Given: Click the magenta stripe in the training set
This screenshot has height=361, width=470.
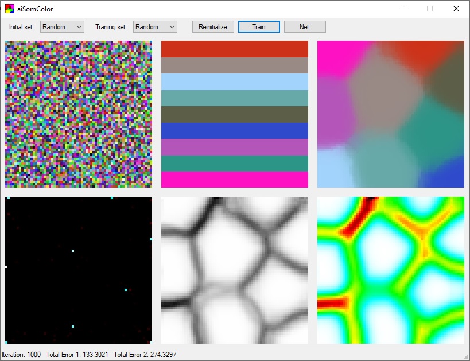Looking at the screenshot, I should pos(235,180).
